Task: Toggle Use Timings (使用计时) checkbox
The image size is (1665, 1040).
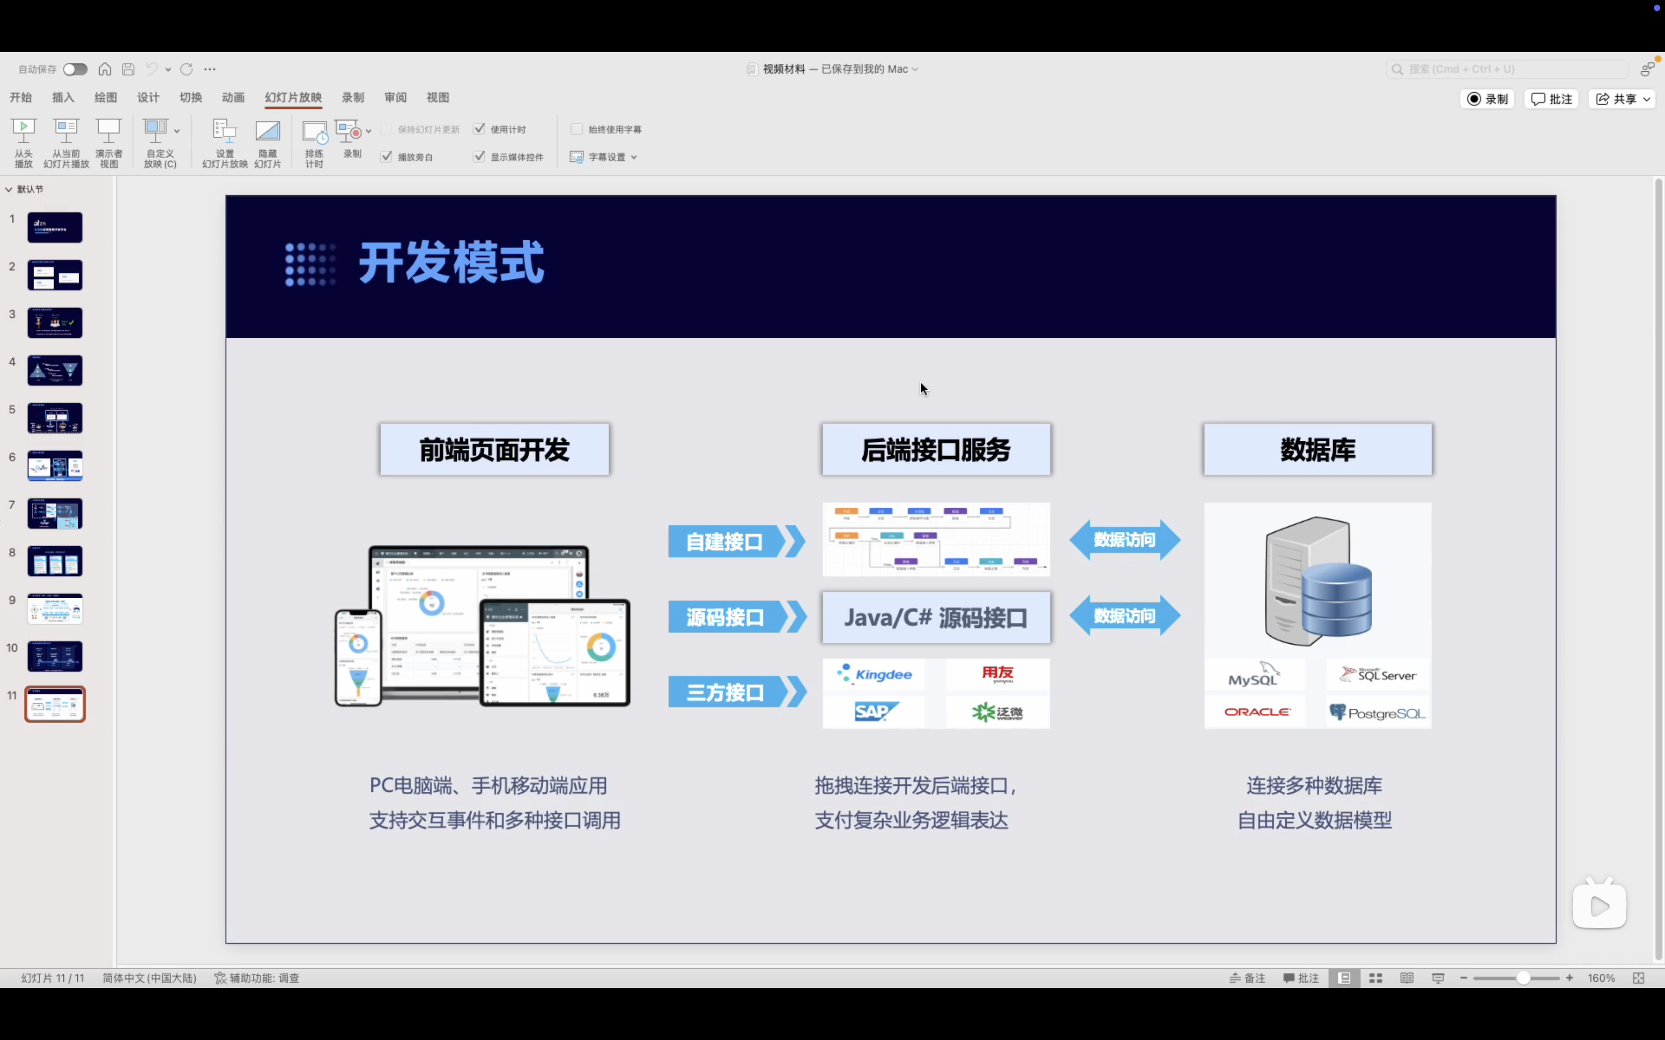Action: click(480, 129)
